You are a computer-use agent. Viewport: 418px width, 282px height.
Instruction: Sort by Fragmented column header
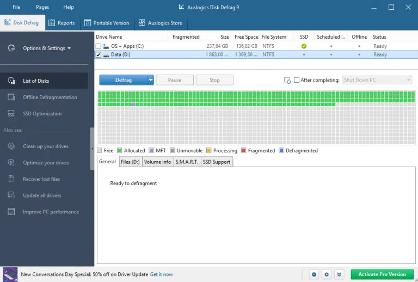pos(186,37)
